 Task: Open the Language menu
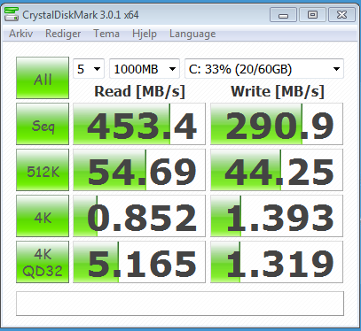pyautogui.click(x=192, y=34)
